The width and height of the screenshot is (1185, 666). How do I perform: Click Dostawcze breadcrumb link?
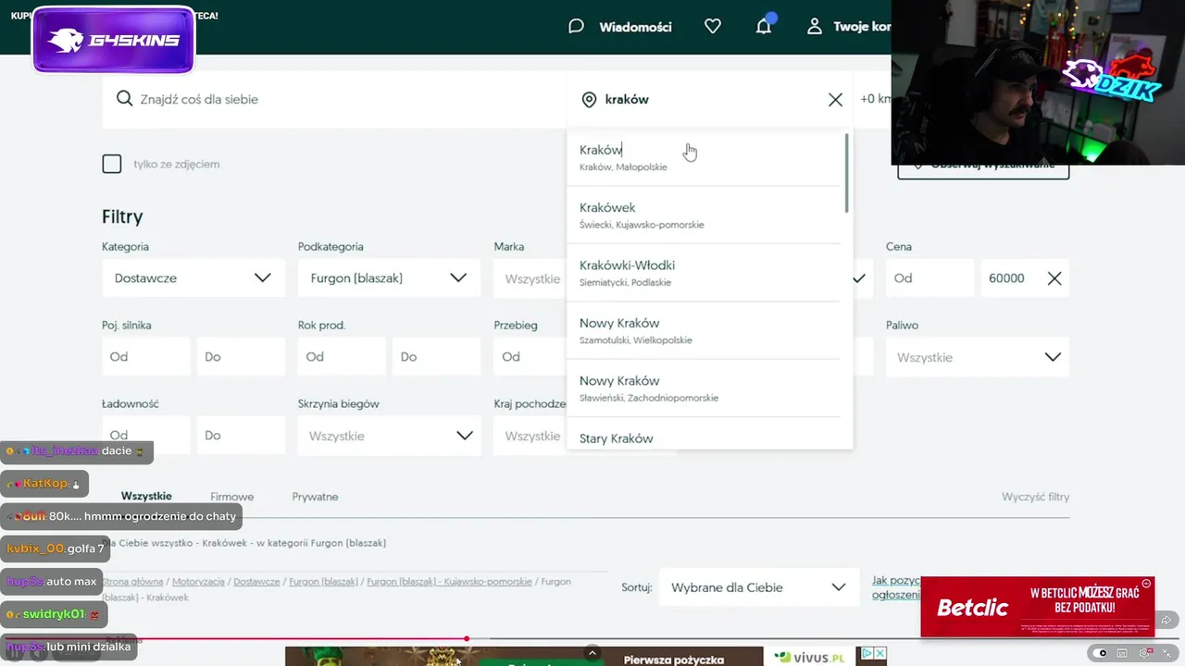(x=256, y=582)
